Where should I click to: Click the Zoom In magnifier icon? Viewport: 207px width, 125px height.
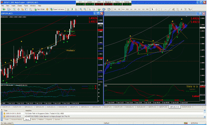pos(81,9)
